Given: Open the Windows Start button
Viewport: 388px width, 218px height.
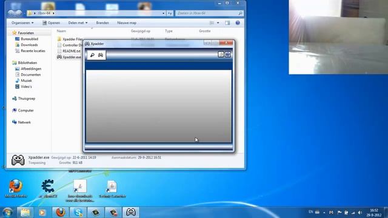Looking at the screenshot, I should [7, 213].
